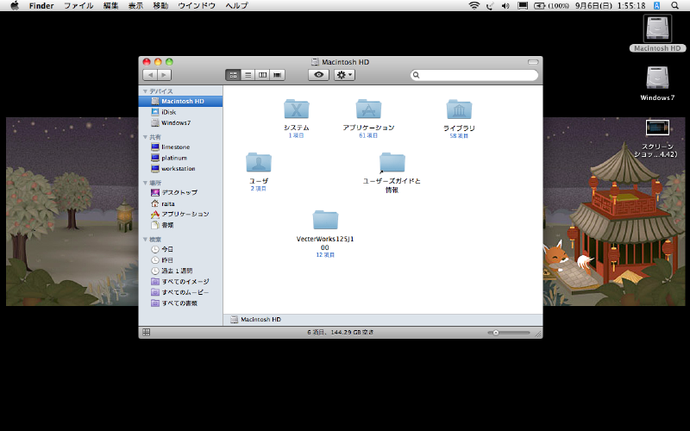Viewport: 690px width, 431px height.
Task: Connect to workstation shared computer
Action: (x=180, y=168)
